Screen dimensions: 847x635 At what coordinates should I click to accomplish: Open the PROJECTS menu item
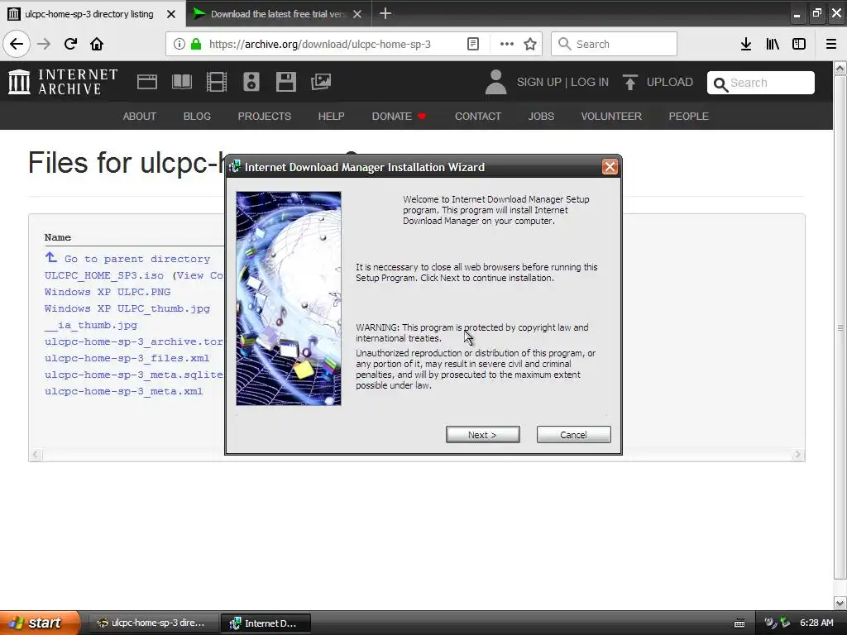tap(264, 116)
